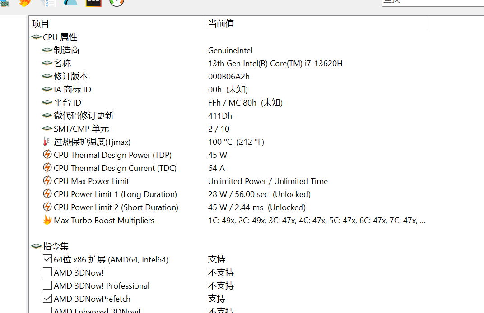
Task: Click the chip icon next to 微代码修订更新
Action: click(47, 115)
